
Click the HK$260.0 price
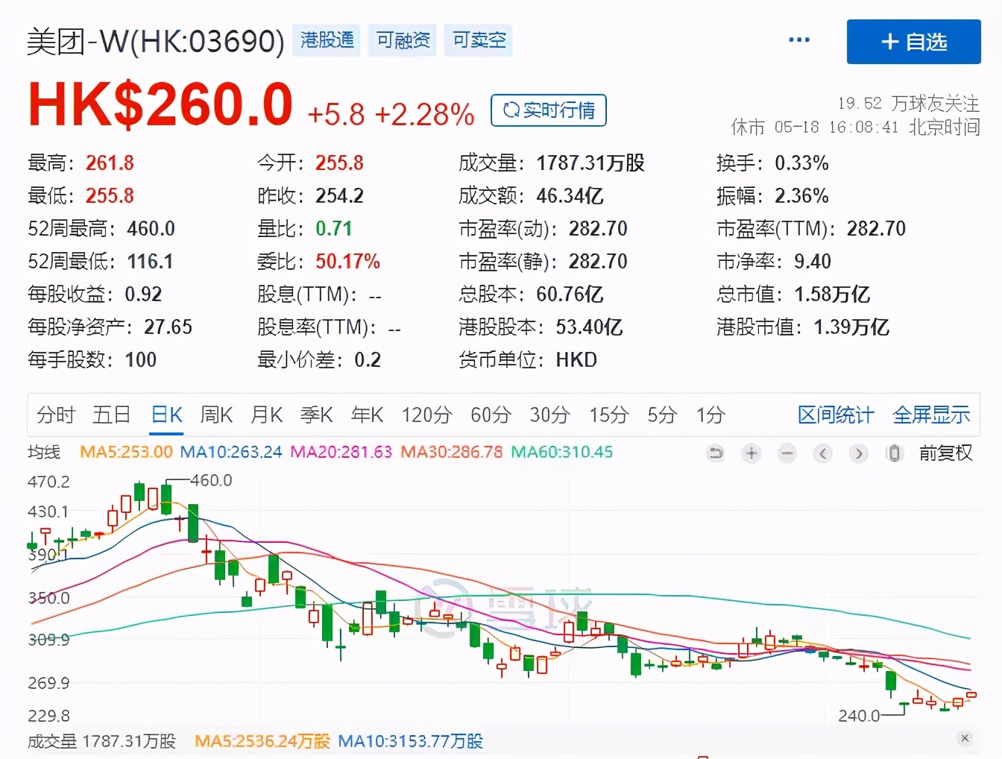tap(160, 104)
